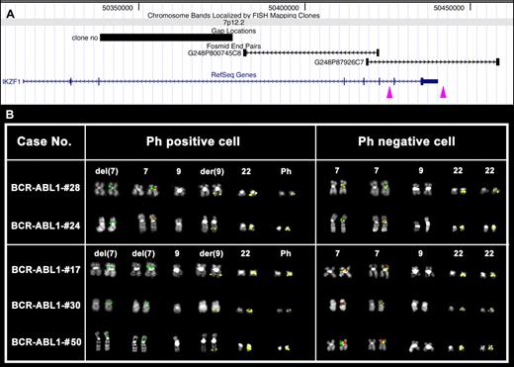Click the thick blue IKZF1 exon block
514x367 pixels.
(430, 81)
